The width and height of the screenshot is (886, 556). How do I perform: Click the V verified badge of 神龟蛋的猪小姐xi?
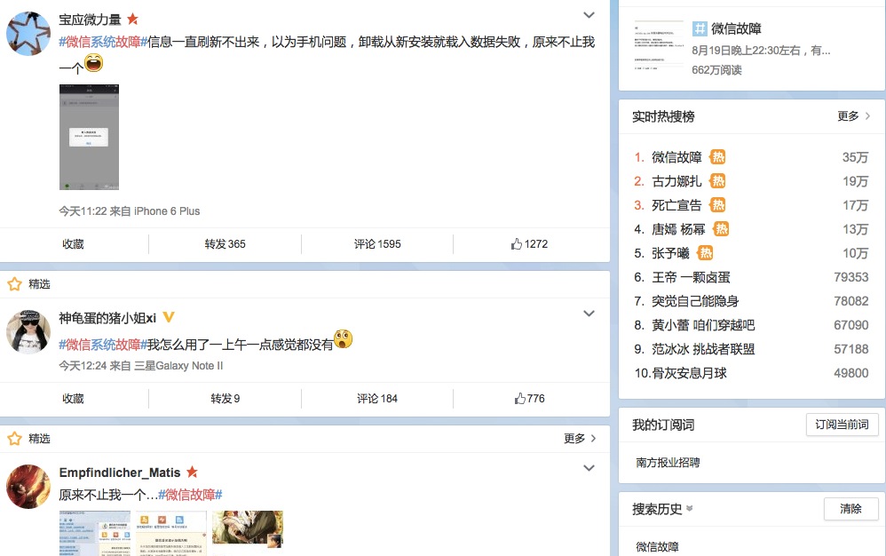(169, 318)
